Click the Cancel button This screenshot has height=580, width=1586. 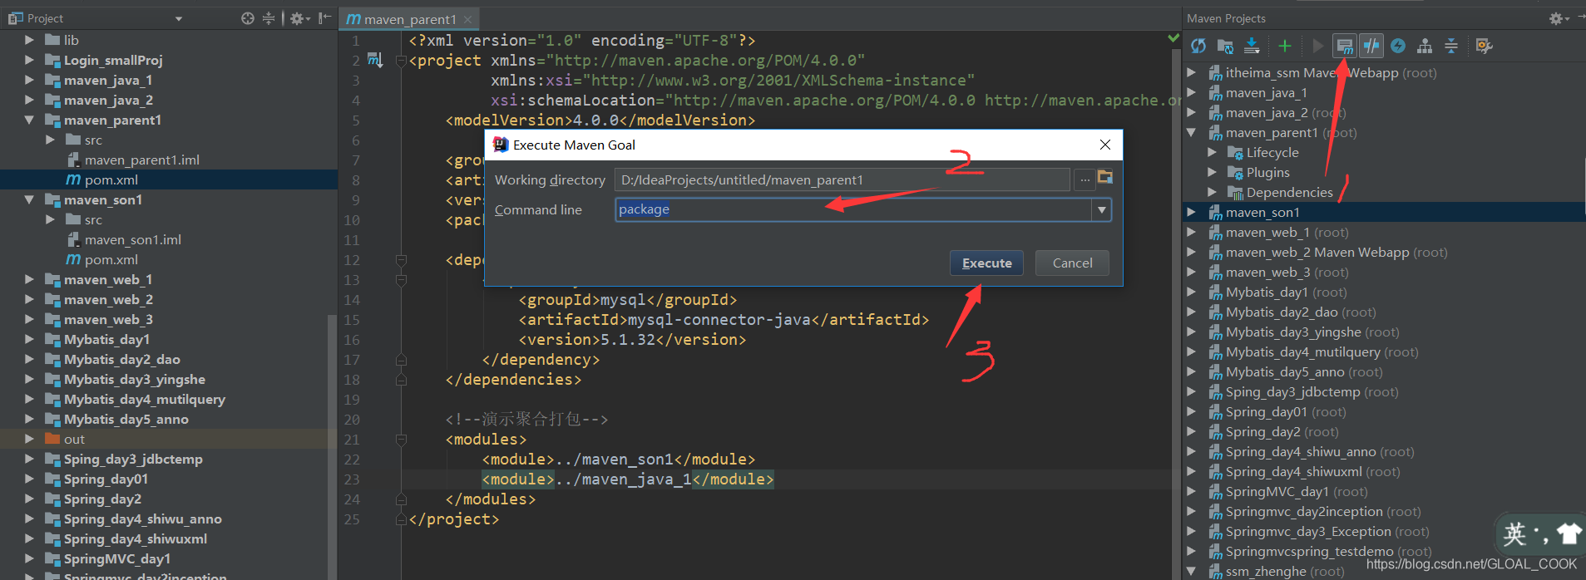point(1072,263)
